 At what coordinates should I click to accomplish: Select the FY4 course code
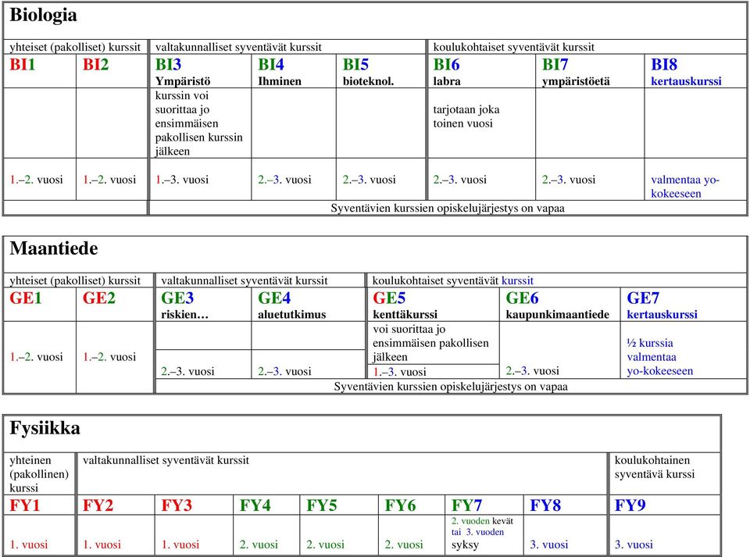[x=255, y=505]
